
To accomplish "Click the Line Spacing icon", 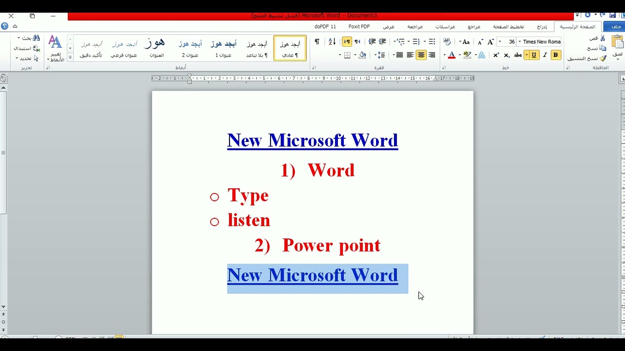I will tap(381, 55).
